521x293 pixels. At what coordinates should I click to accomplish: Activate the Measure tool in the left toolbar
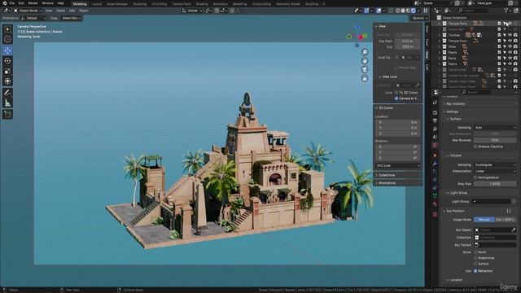(x=7, y=103)
